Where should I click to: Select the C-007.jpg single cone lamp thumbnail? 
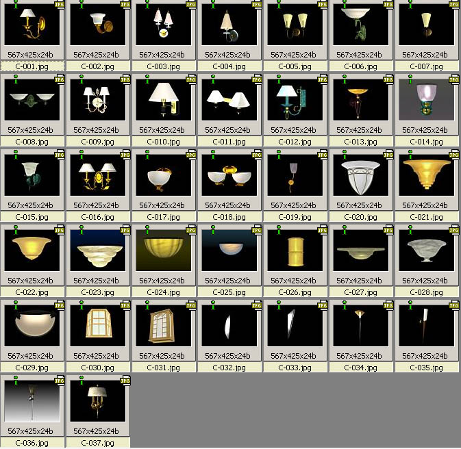click(x=427, y=25)
